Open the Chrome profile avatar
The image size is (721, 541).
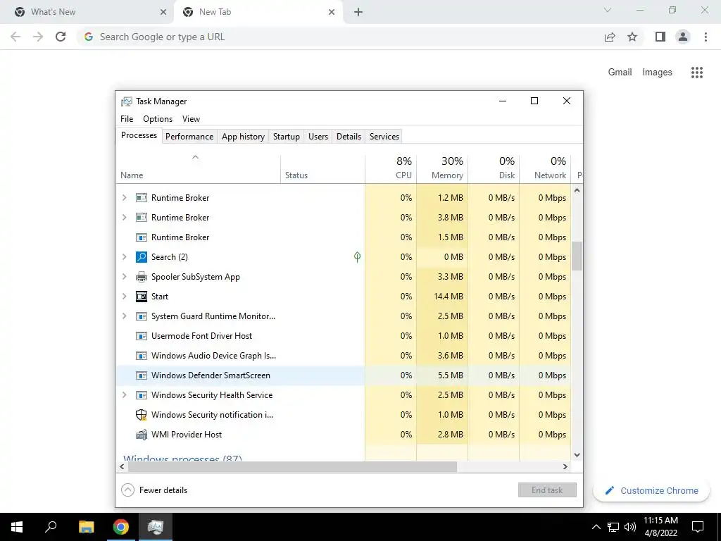(683, 37)
